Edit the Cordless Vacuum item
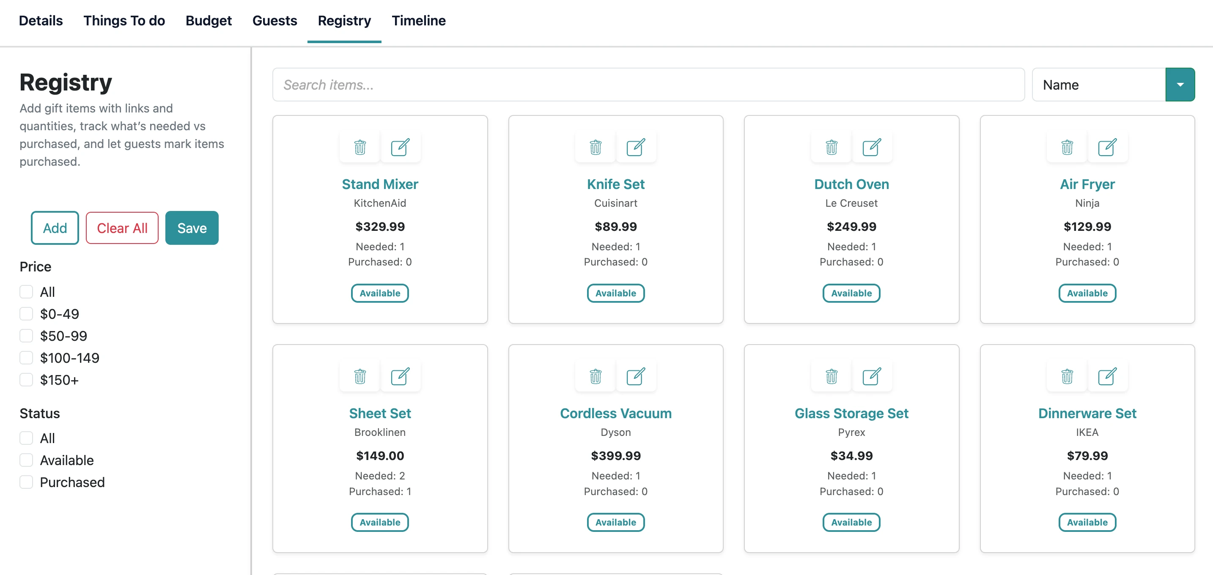 pos(636,376)
